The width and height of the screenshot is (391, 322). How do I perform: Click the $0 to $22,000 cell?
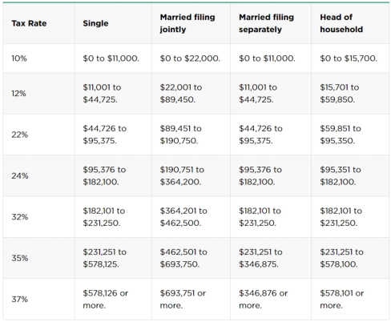tap(190, 58)
